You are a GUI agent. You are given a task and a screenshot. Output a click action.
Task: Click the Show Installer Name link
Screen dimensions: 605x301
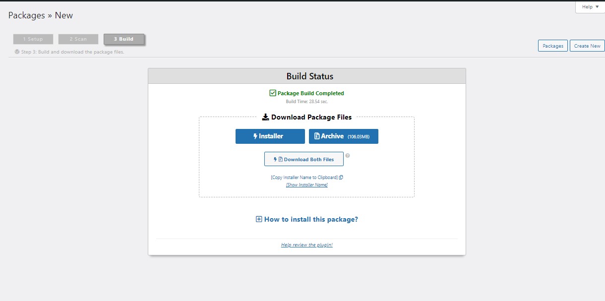click(306, 184)
